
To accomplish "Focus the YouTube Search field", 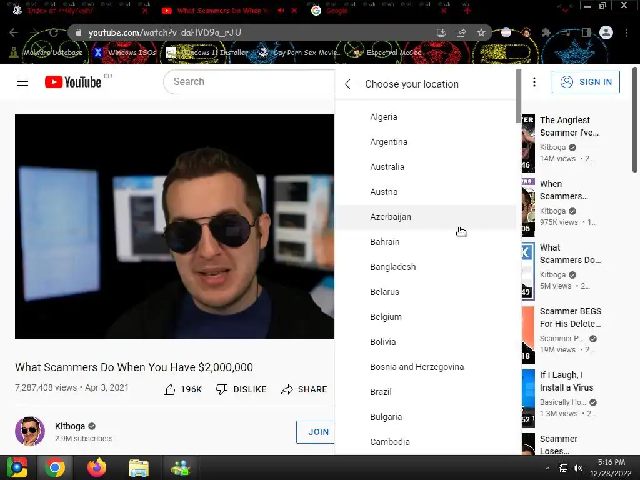I will [x=249, y=82].
